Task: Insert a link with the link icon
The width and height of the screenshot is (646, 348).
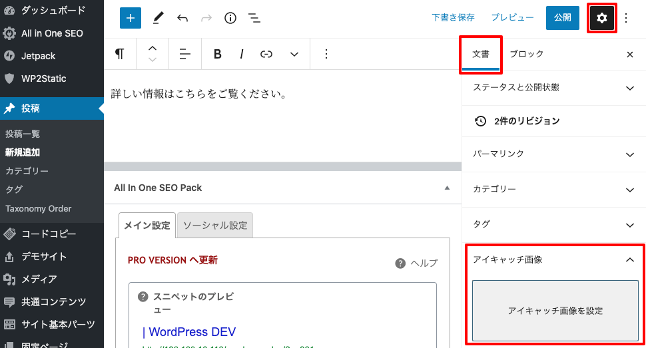Action: tap(266, 55)
